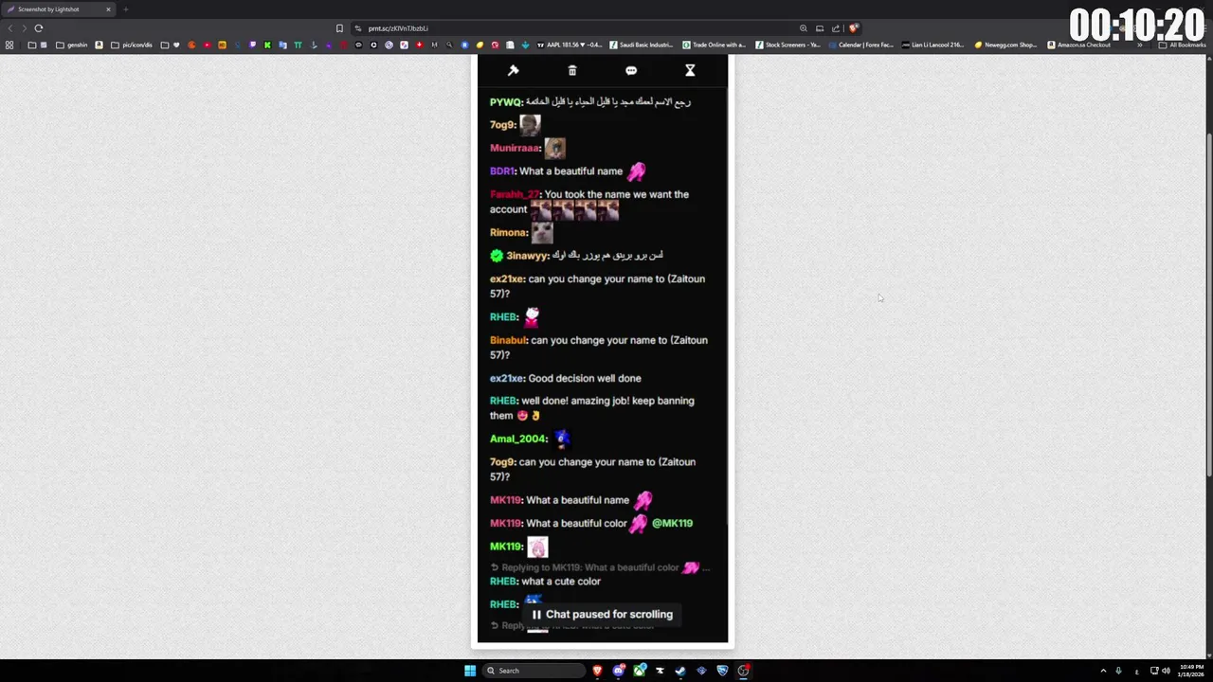Screen dimensions: 1213x682
Task: Click the pink anime emote beside MK119
Action: [537, 547]
